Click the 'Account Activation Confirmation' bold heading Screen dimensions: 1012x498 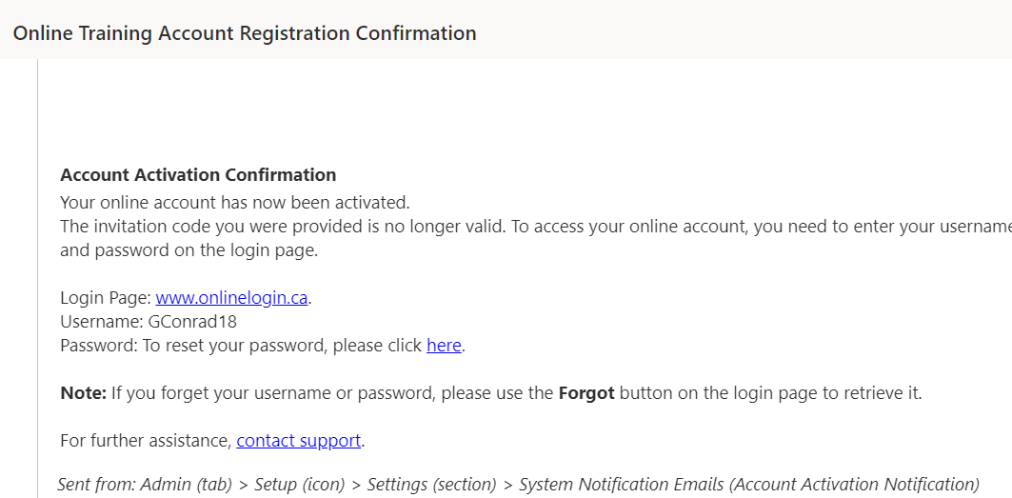[x=198, y=175]
